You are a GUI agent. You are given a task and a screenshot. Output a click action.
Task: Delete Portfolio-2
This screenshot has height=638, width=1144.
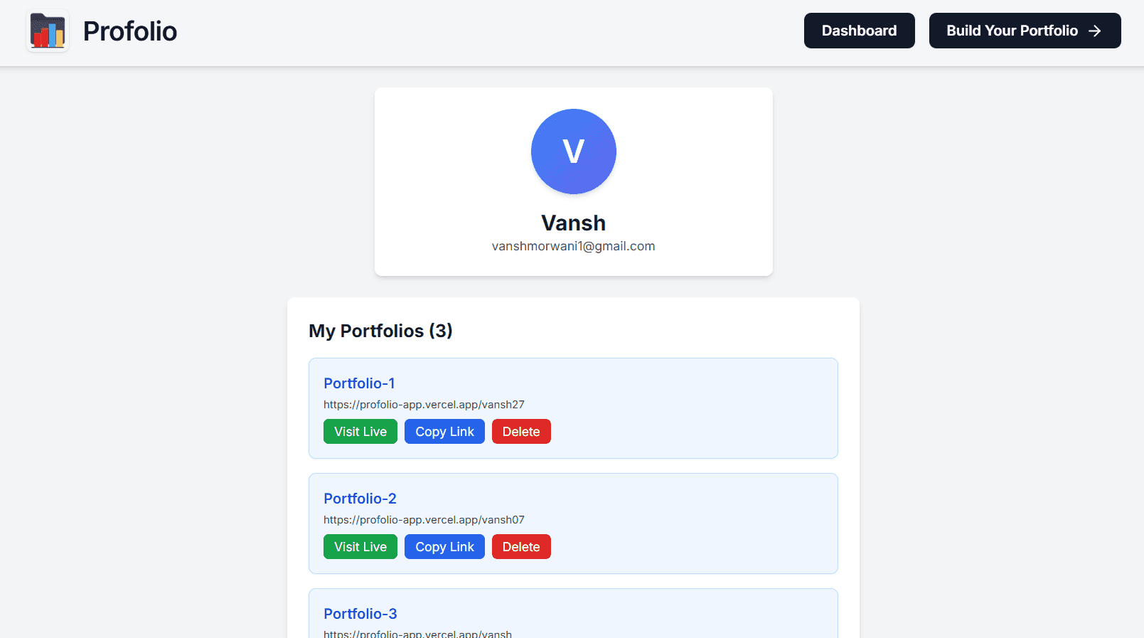[x=521, y=547]
